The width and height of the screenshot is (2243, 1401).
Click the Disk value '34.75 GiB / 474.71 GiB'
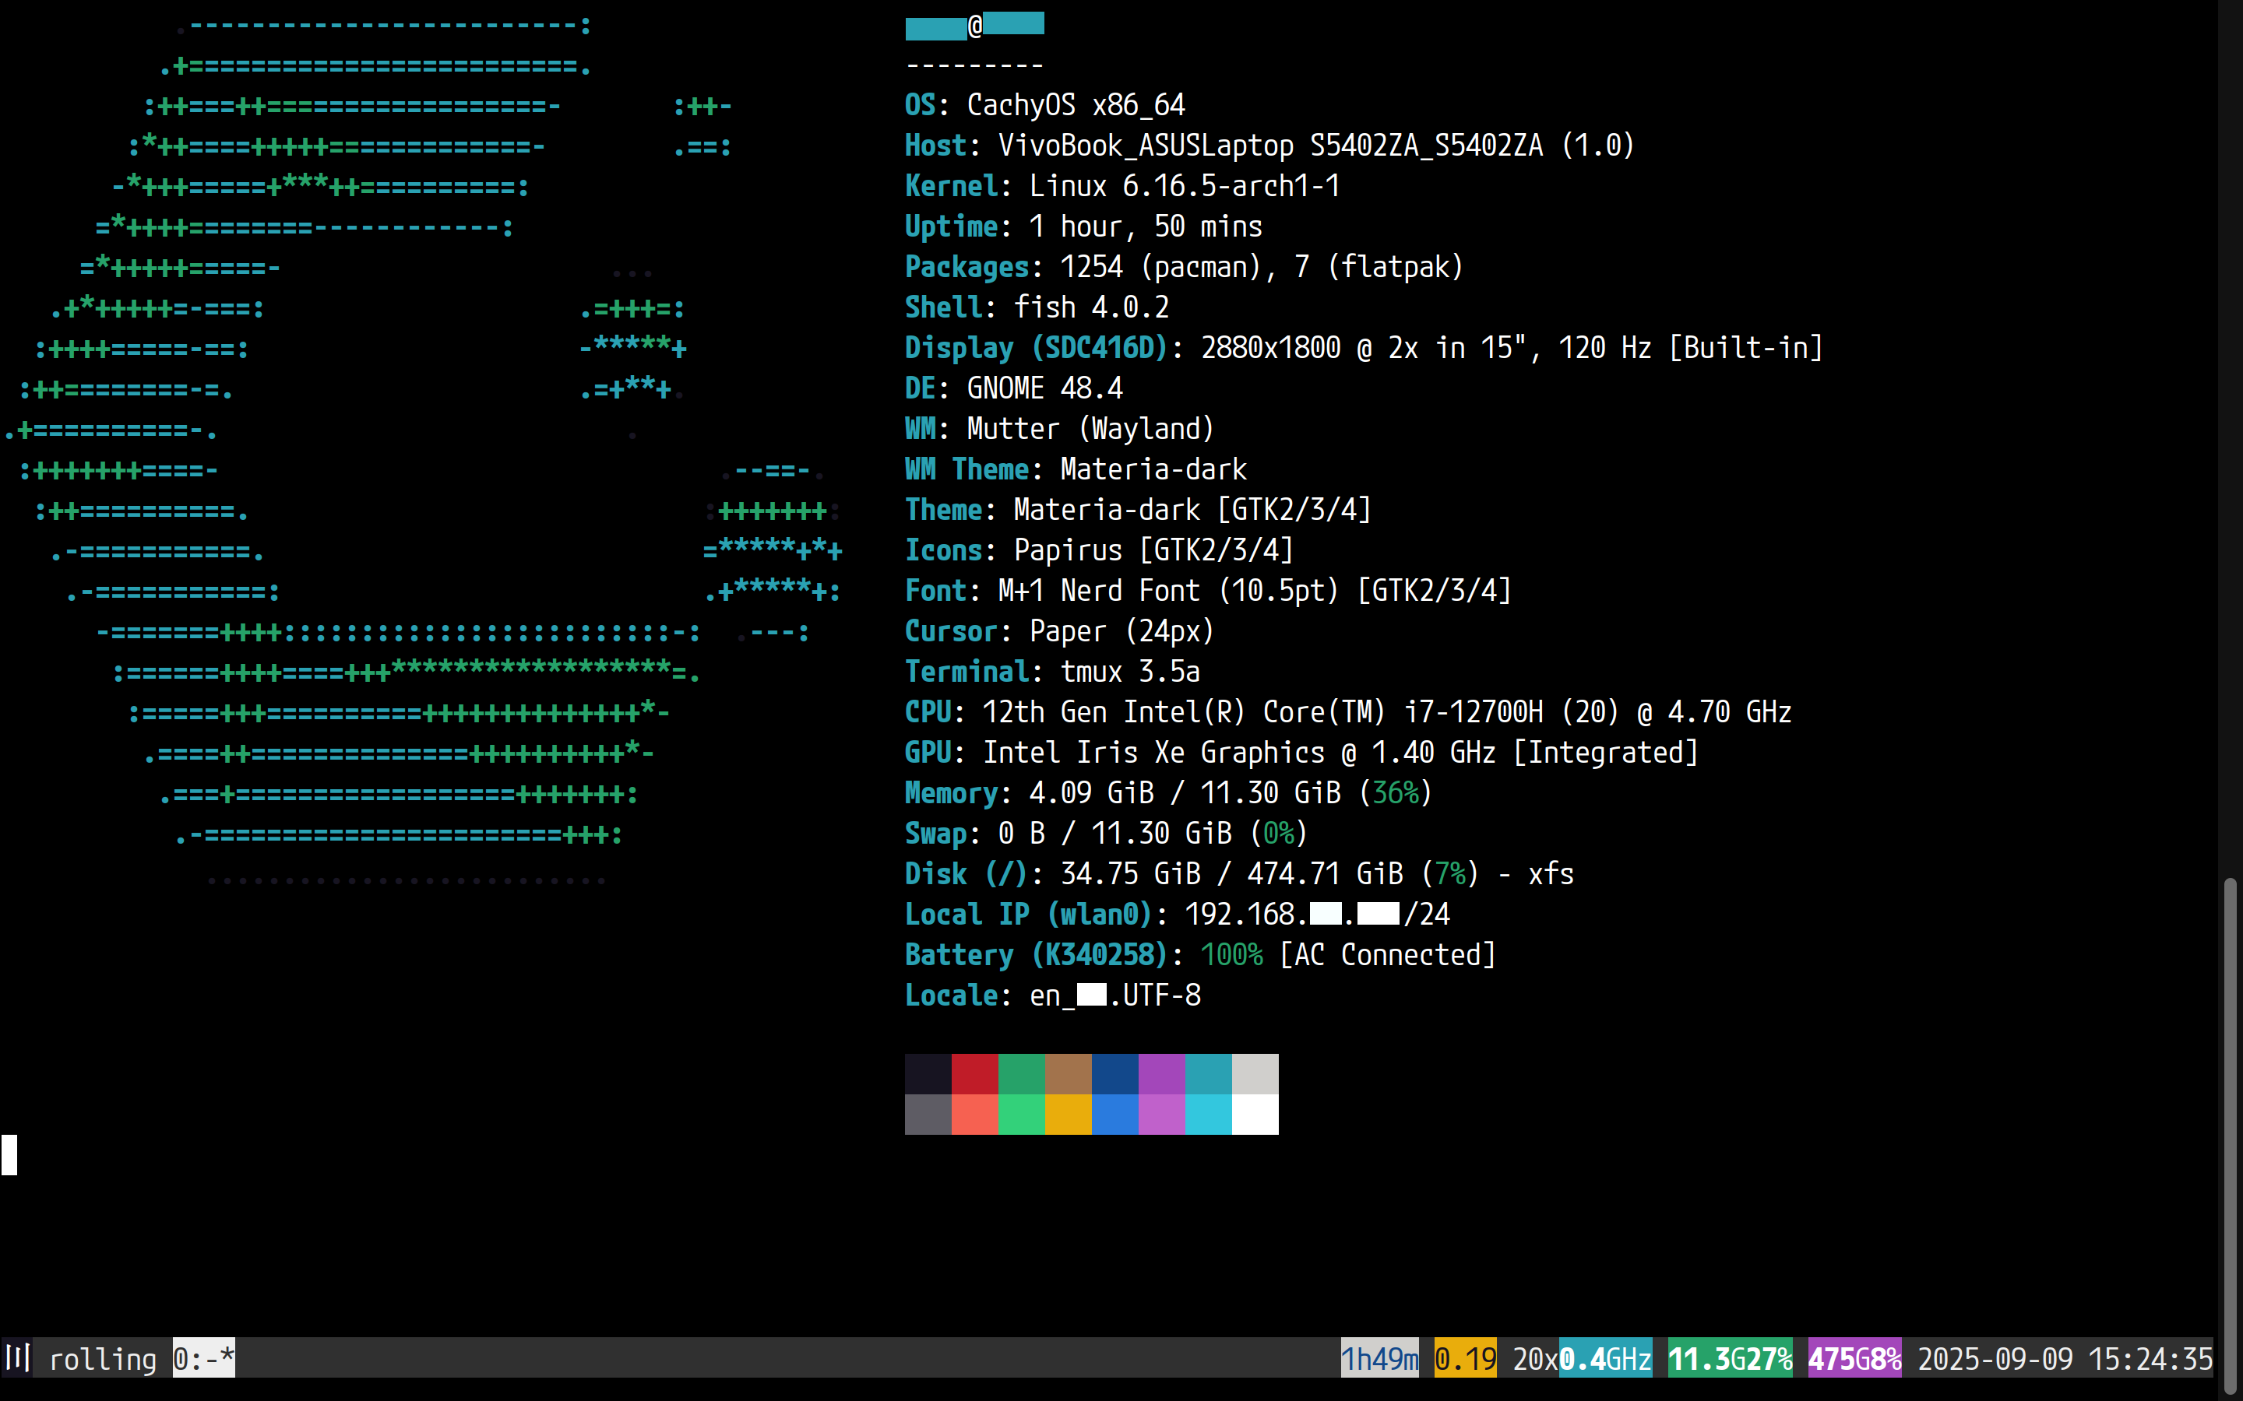(1232, 874)
